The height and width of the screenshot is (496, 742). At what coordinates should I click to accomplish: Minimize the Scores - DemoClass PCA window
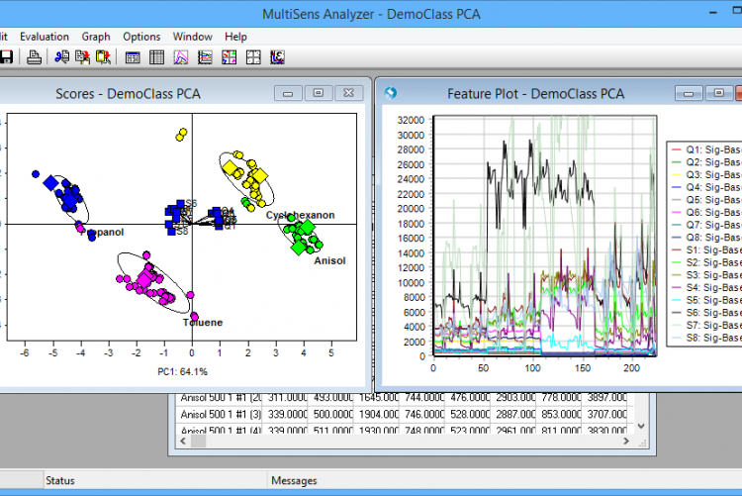tap(288, 93)
